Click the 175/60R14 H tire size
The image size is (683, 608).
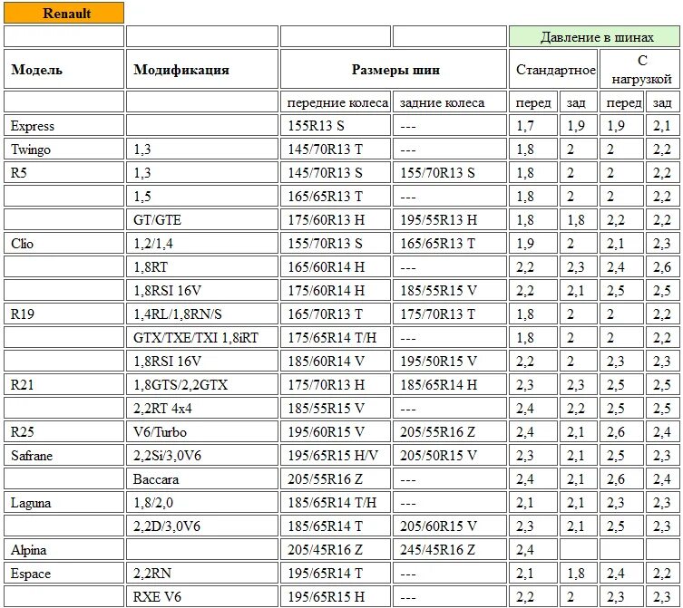point(336,290)
